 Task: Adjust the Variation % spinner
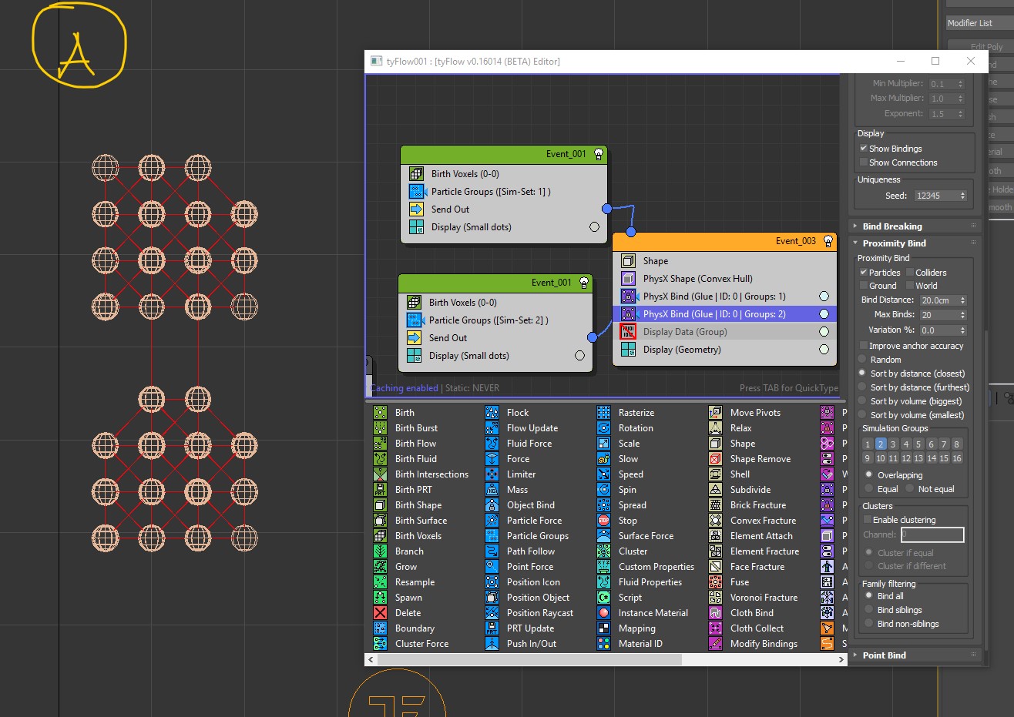[x=962, y=330]
